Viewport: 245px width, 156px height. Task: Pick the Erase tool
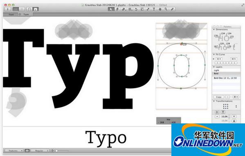point(124,9)
